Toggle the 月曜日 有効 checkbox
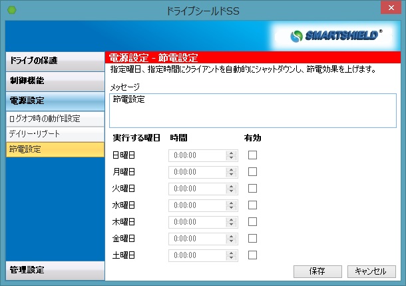406x286 pixels. click(x=252, y=171)
